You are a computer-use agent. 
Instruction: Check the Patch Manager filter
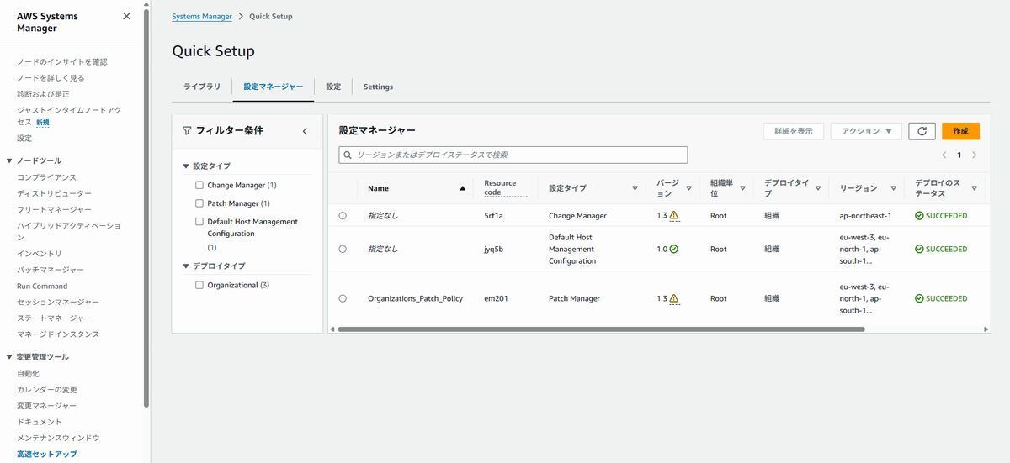click(x=199, y=203)
